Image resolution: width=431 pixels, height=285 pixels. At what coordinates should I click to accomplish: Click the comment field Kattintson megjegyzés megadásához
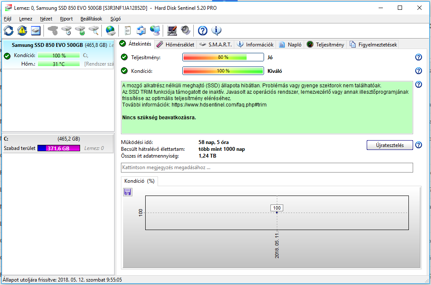click(267, 168)
